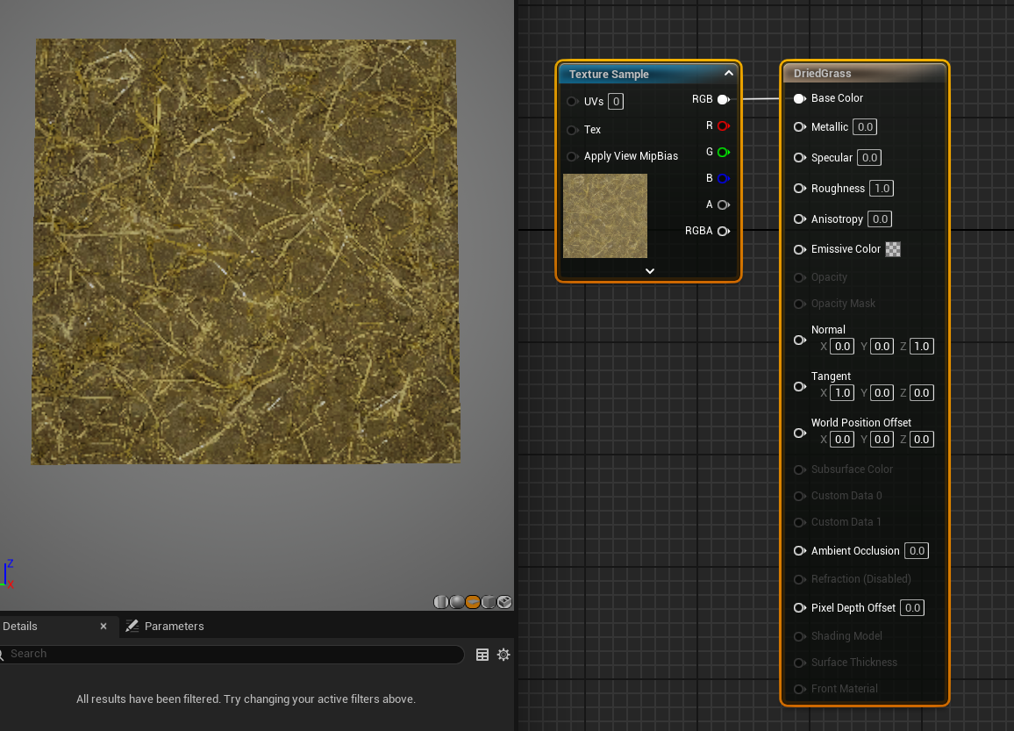Click the texture thumbnail in Texture Sample
The image size is (1014, 731).
pos(605,216)
